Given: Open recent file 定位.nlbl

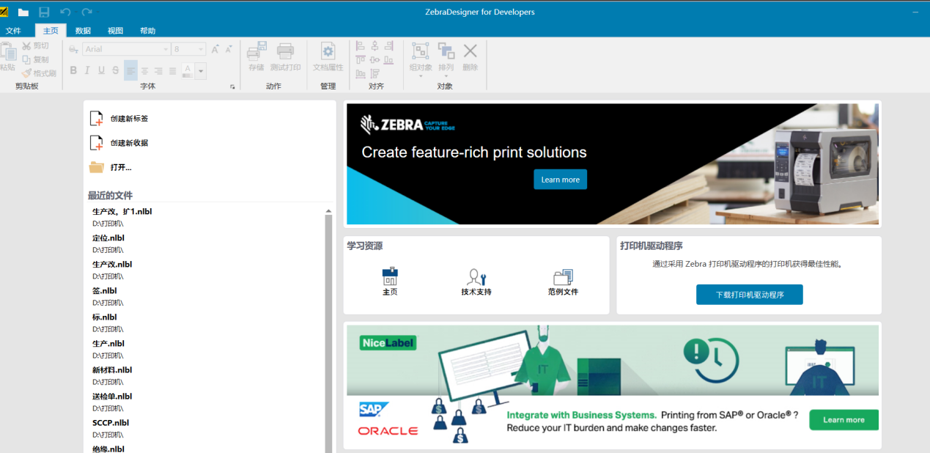Looking at the screenshot, I should point(108,237).
